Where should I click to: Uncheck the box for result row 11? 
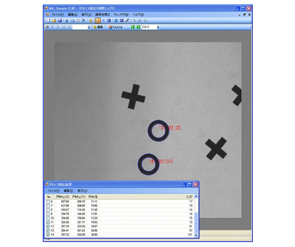(48, 222)
